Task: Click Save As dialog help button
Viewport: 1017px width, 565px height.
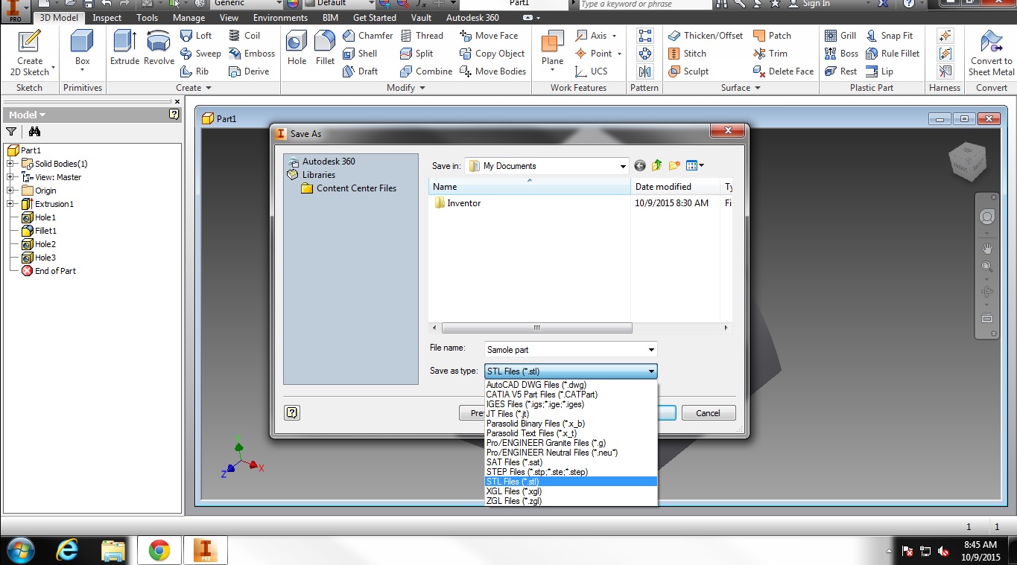Action: 292,413
